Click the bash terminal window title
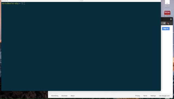Image resolution: width=174 pixels, height=99 pixels. 81,1
